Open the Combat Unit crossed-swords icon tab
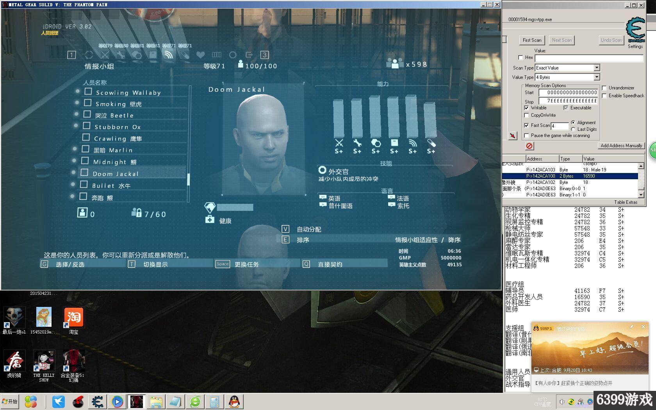Viewport: 656px width, 410px height. coord(105,55)
